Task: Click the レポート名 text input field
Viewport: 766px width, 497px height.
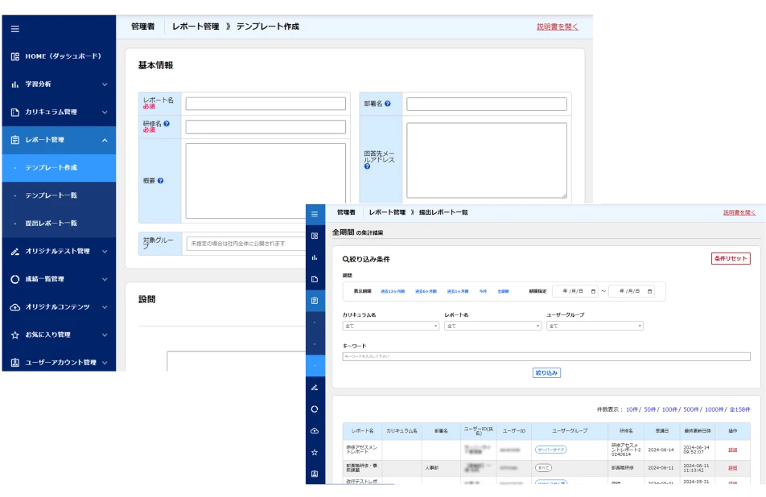Action: [266, 104]
